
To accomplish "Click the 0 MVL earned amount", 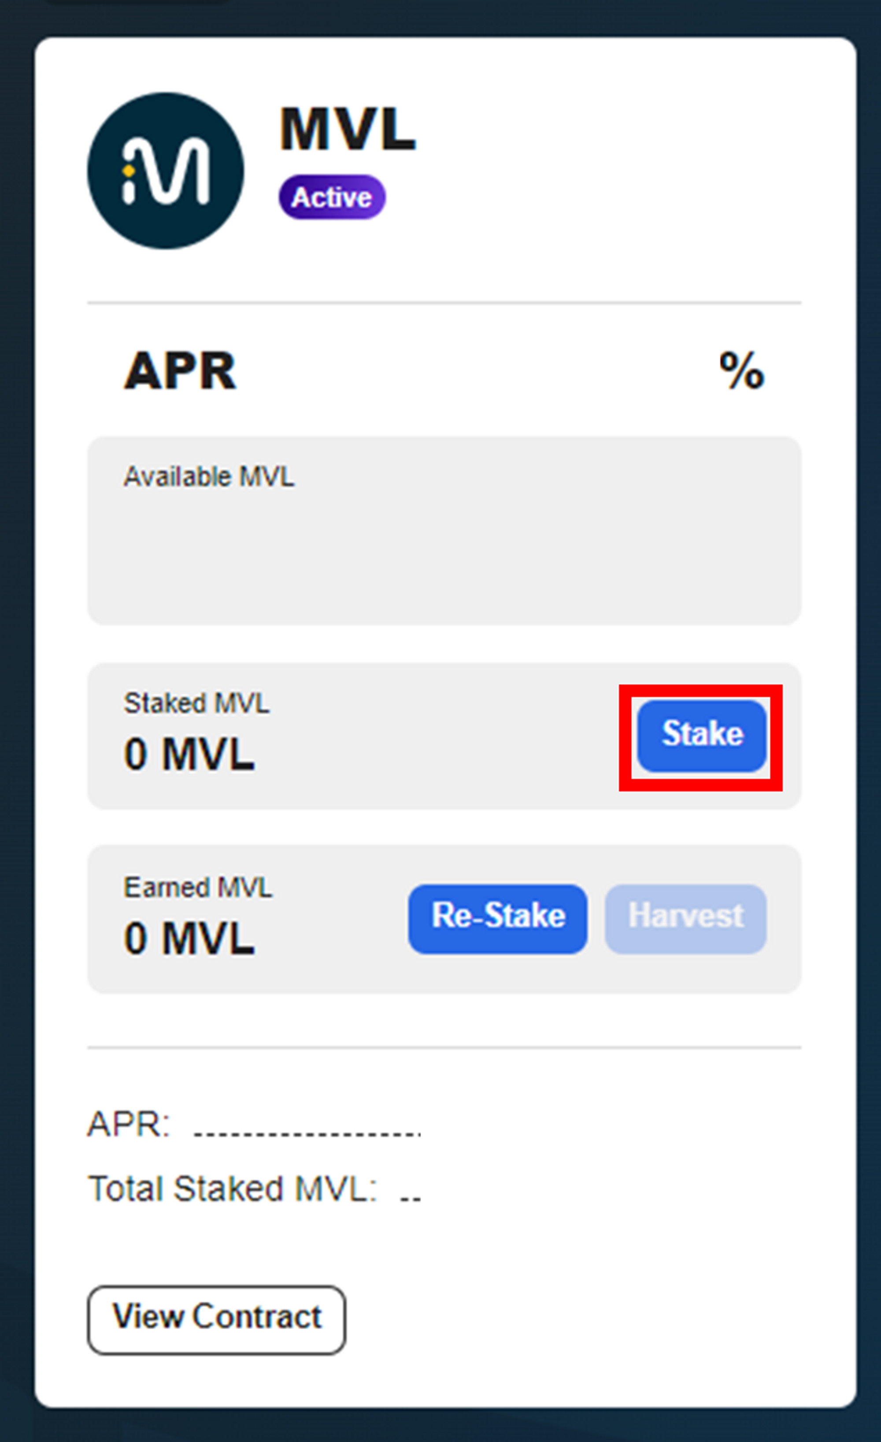I will click(189, 939).
